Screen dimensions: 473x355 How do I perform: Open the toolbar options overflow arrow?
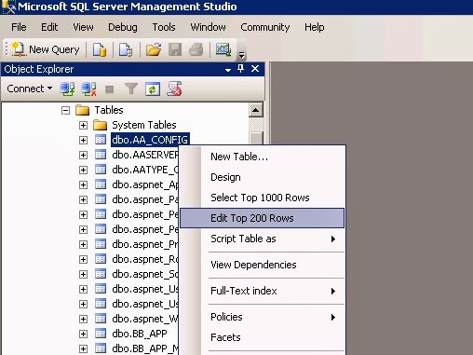pyautogui.click(x=241, y=55)
